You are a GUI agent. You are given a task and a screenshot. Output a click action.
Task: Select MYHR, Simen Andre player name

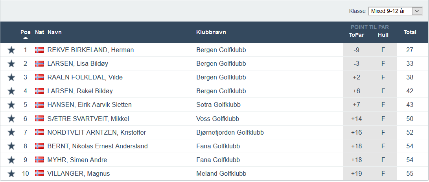click(x=77, y=160)
